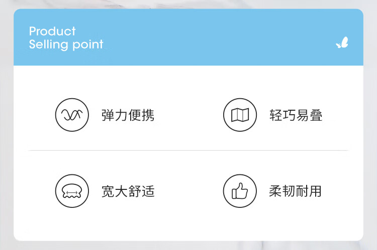Image resolution: width=377 pixels, height=250 pixels.
Task: Pick the light blue header banner color
Action: (189, 37)
